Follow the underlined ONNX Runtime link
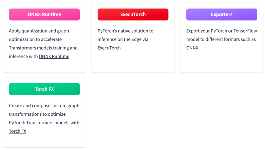The image size is (265, 150). [54, 56]
